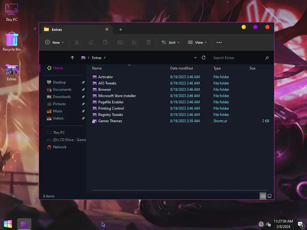The height and width of the screenshot is (230, 307).
Task: Click pin icon next to Documents
Action: [83, 90]
